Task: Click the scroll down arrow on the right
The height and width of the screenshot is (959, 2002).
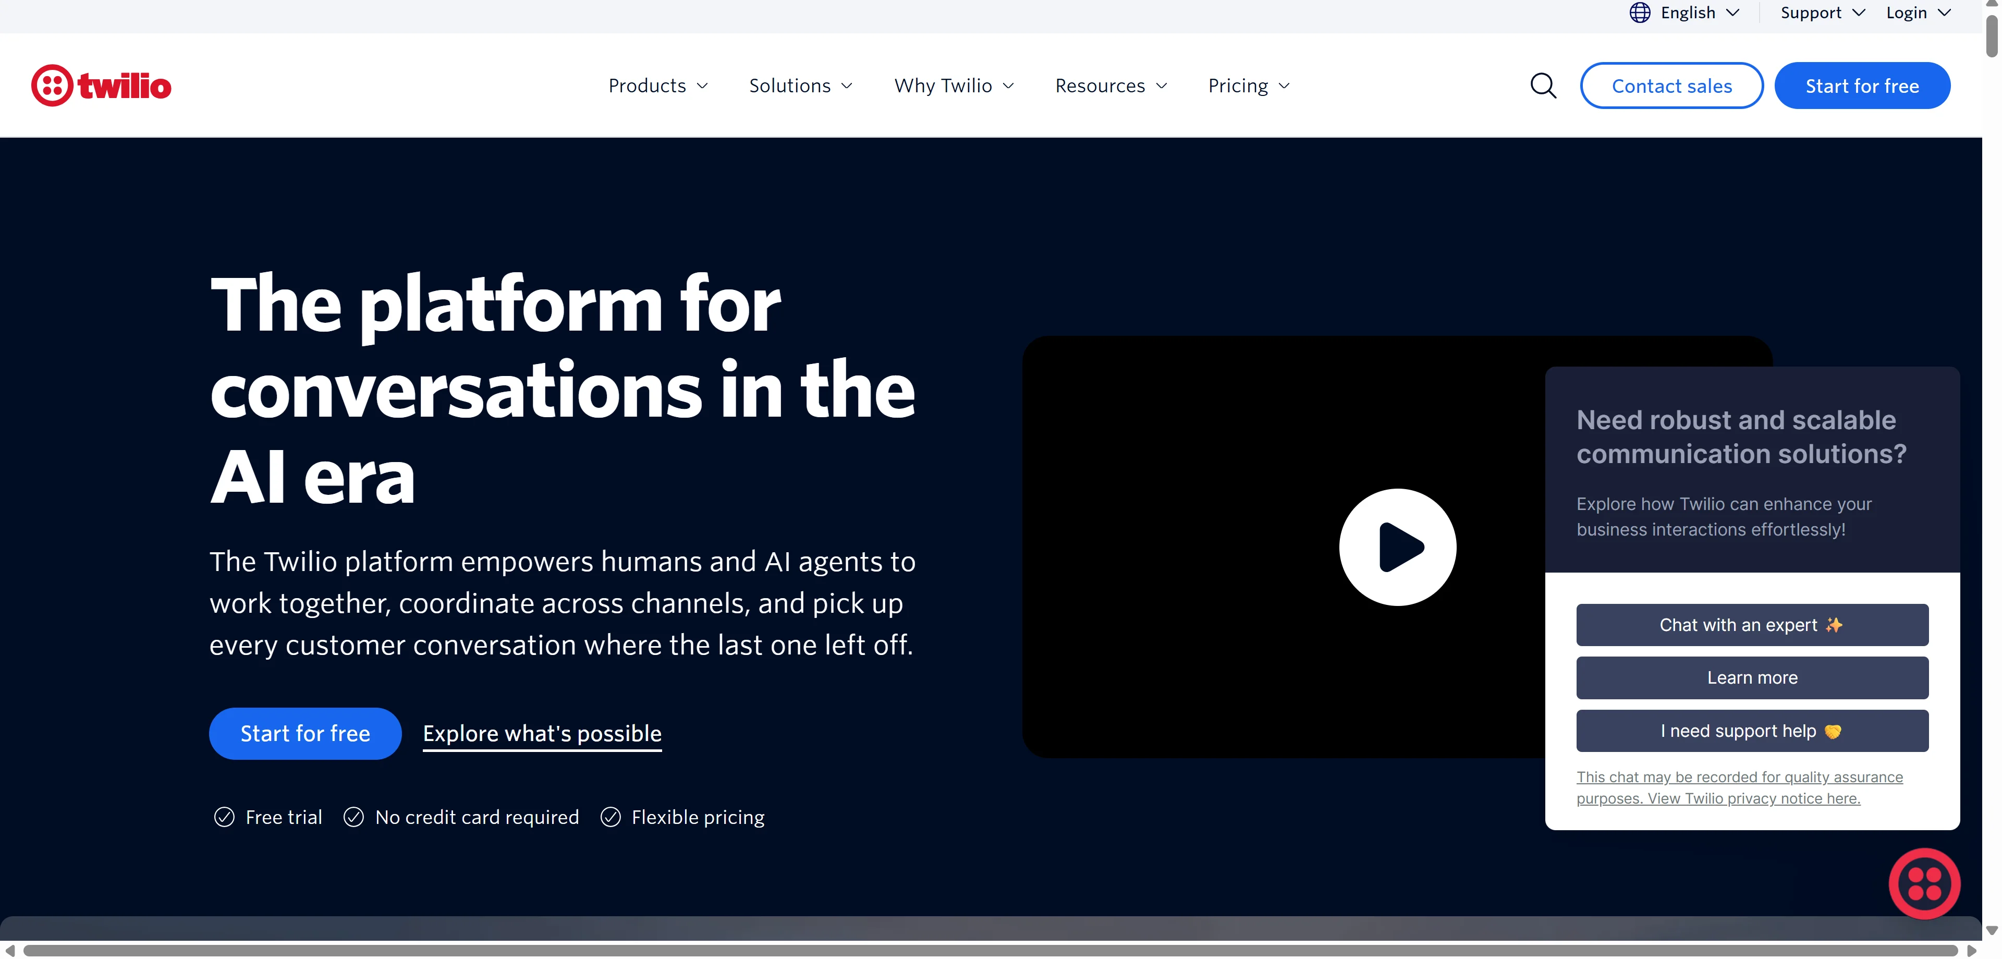Action: point(1992,930)
